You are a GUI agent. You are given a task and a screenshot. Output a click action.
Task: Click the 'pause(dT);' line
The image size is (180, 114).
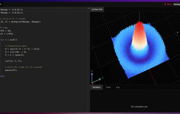click(x=11, y=70)
